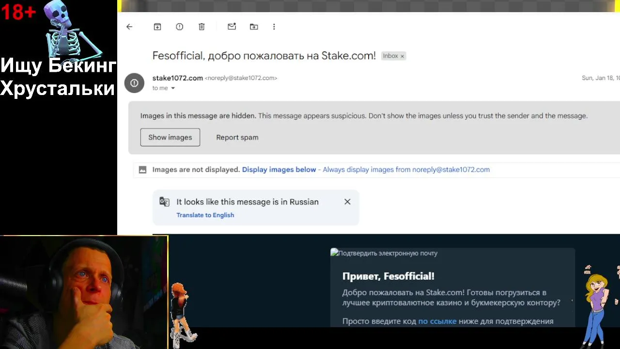This screenshot has height=349, width=620.
Task: Click the Display images below link
Action: click(279, 170)
